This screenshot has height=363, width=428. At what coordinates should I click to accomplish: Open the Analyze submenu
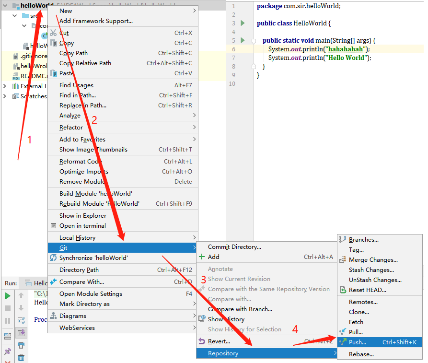point(123,115)
